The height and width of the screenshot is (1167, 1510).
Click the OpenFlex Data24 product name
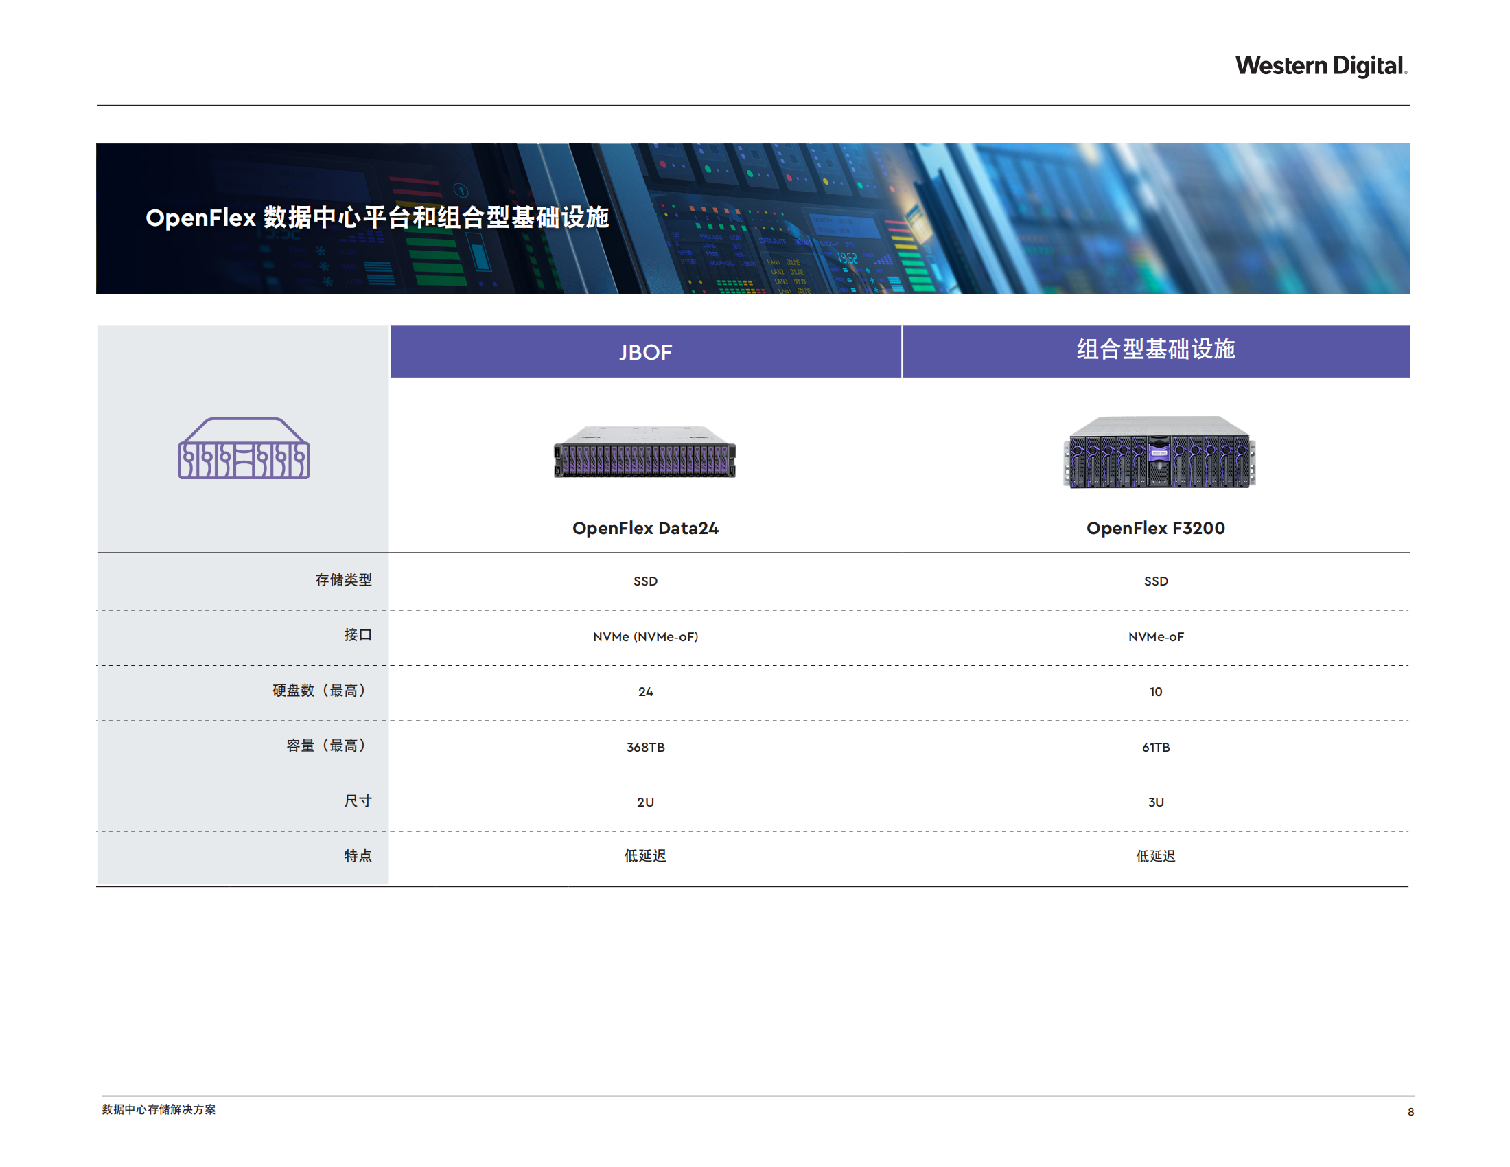click(645, 528)
